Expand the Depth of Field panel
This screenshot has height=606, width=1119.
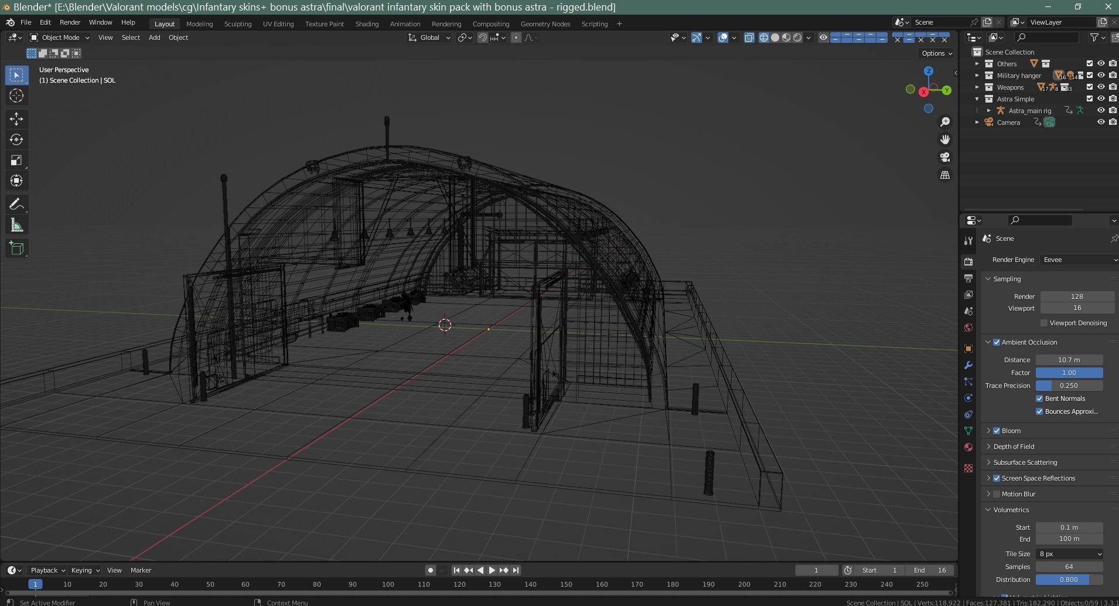coord(1014,447)
